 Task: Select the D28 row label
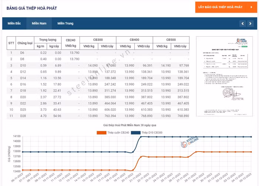(23, 116)
